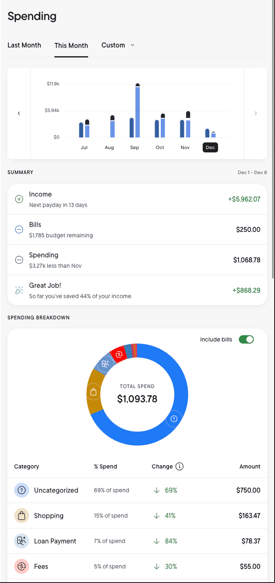Open the Spending summary row
Screen dimensions: 275x583
point(137,260)
